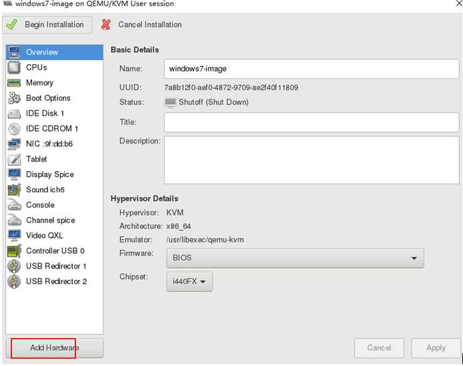Select the Video QXL monitor icon

(x=14, y=236)
